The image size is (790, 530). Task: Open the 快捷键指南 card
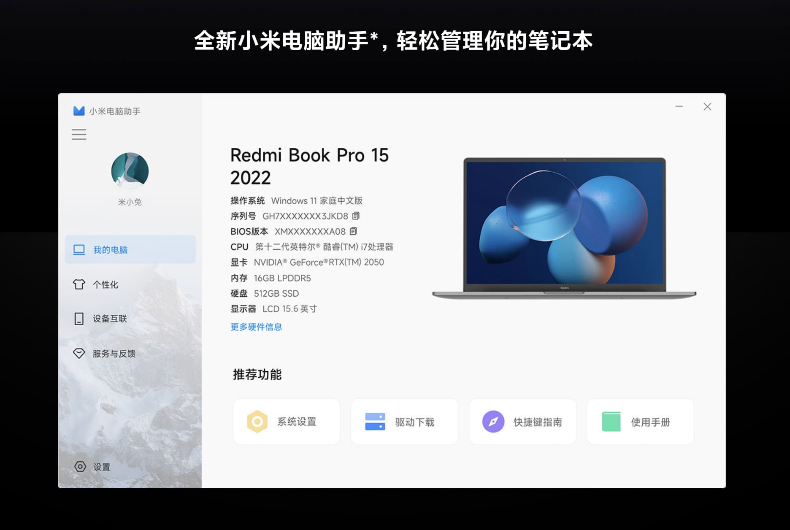522,422
